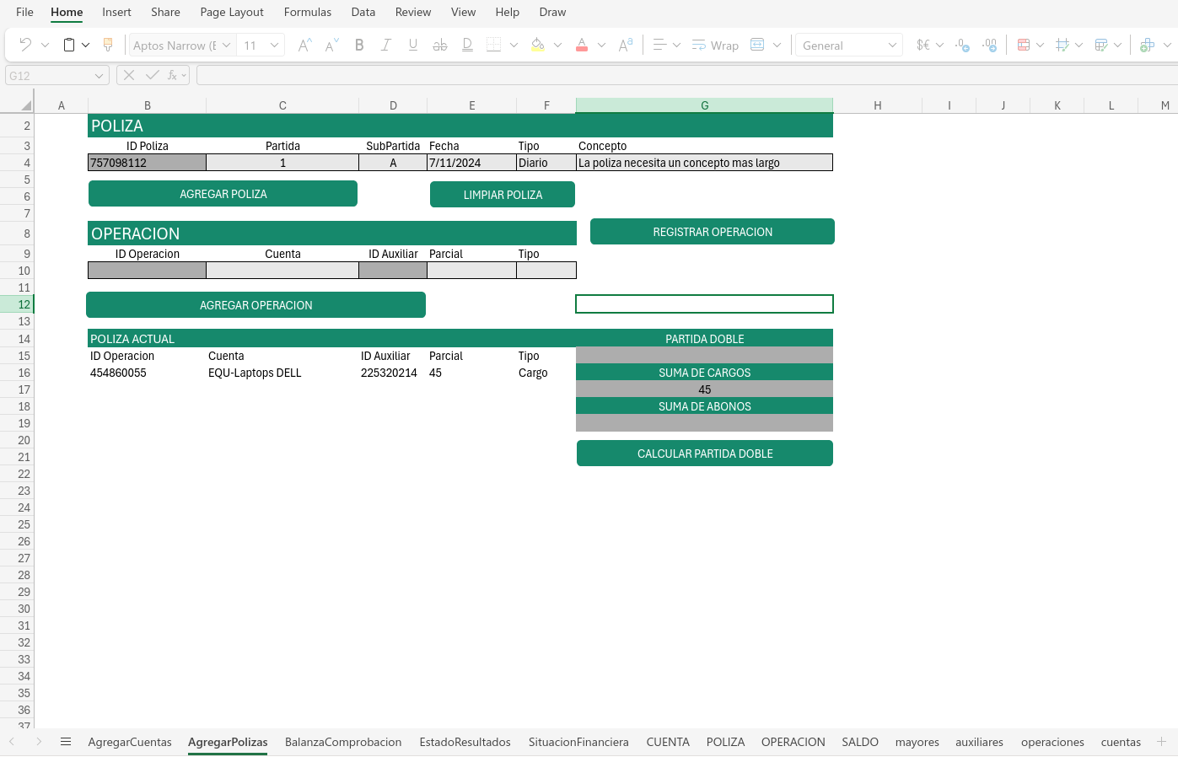Select the Fecha cell 7/11/2024
This screenshot has width=1178, height=757.
(471, 163)
